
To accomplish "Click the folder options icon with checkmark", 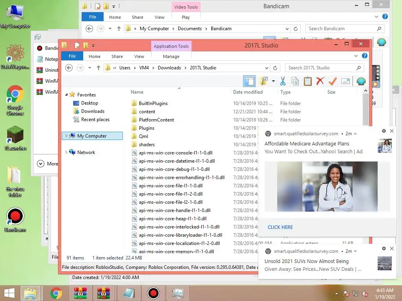I will click(x=263, y=81).
